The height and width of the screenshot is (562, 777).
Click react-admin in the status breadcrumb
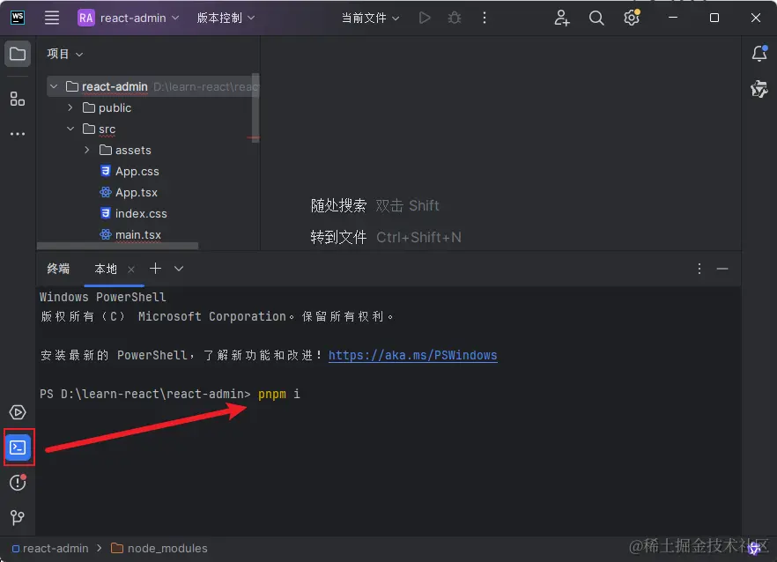50,548
